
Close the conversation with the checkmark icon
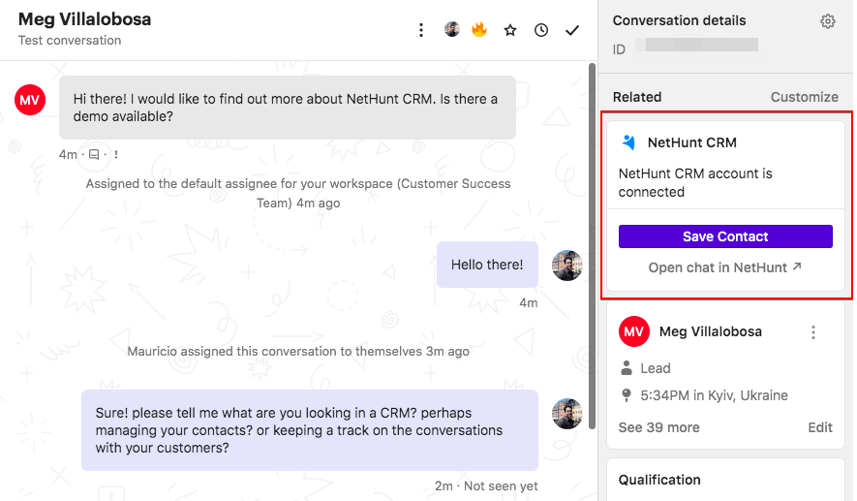[571, 30]
